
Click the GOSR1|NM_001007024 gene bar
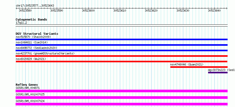(x=121, y=104)
